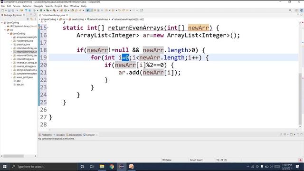
Task: Expand the Hackerrank.java tree node
Action: point(11,41)
